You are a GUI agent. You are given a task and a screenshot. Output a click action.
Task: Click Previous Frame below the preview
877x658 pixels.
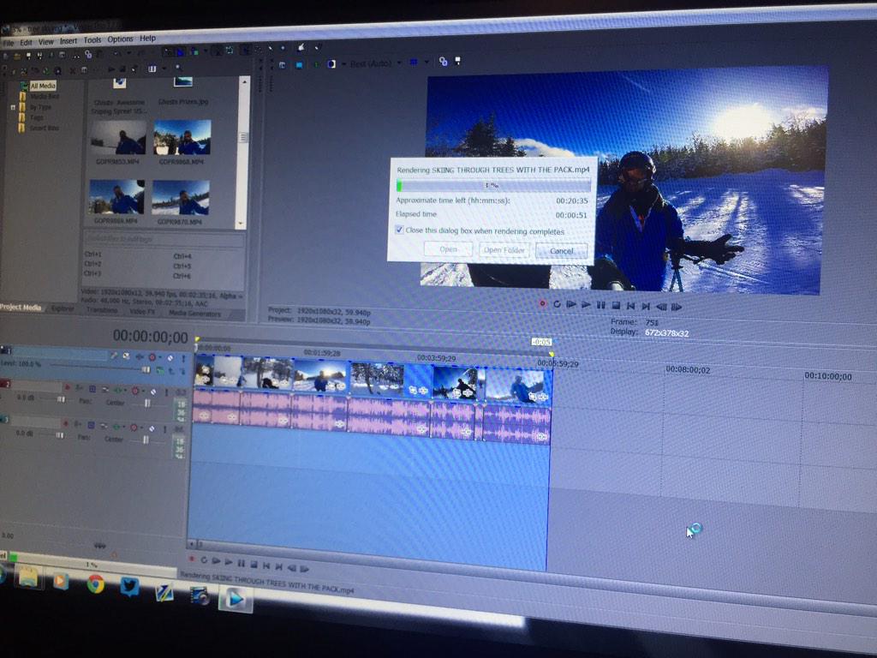661,307
